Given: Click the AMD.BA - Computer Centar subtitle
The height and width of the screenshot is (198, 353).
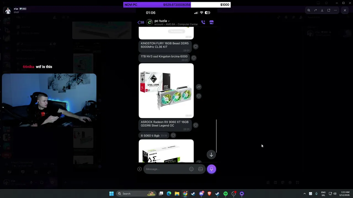Looking at the screenshot, I should click(181, 24).
